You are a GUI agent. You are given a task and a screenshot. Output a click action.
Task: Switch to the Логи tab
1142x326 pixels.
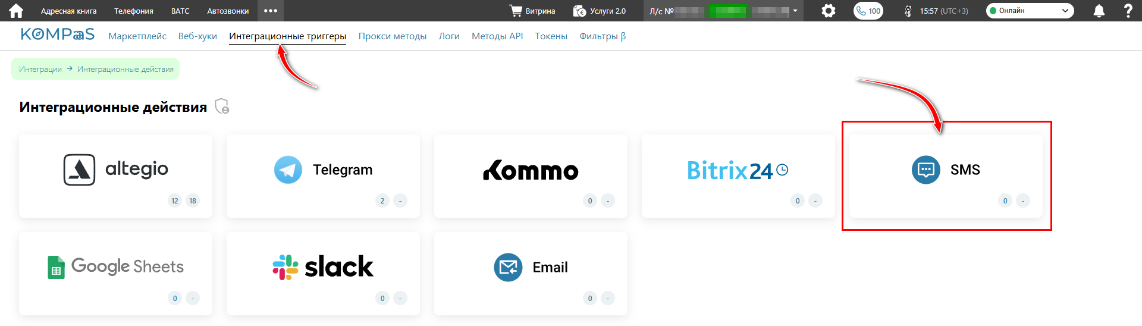pyautogui.click(x=449, y=36)
